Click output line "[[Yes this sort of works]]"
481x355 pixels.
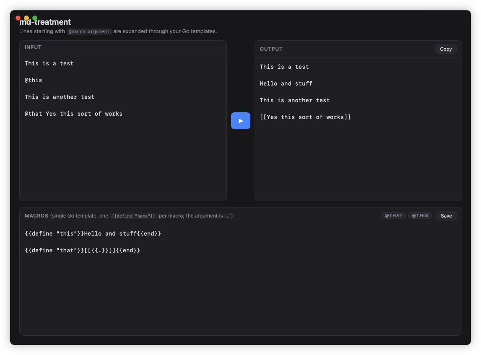305,117
